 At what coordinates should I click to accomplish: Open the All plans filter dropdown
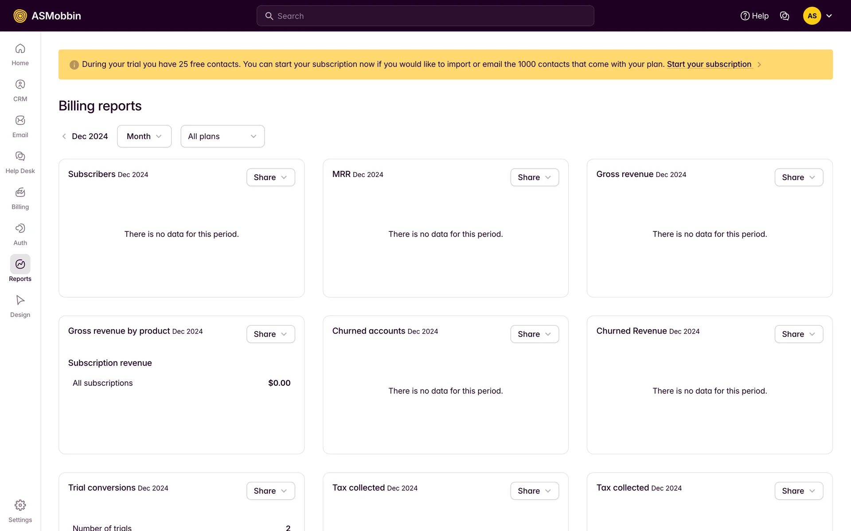[x=223, y=136]
